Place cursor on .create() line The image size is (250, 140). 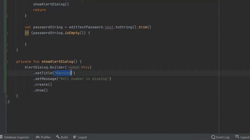coord(43,84)
